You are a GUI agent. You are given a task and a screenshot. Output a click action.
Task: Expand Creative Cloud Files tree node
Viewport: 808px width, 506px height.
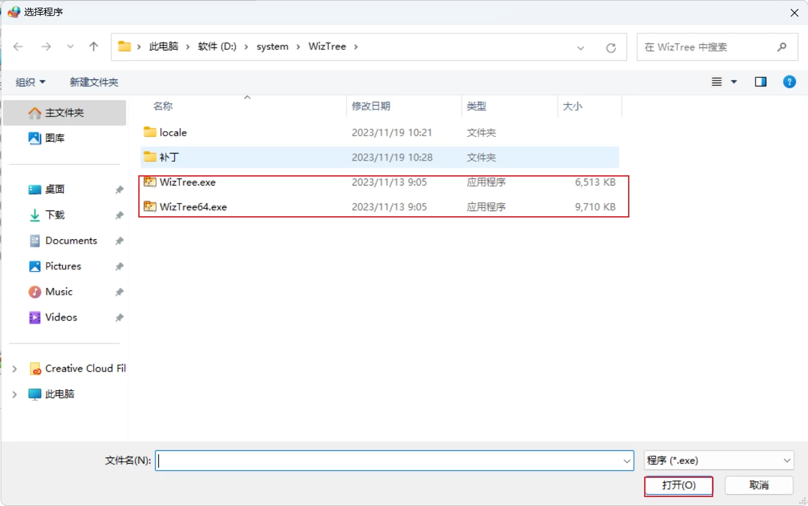point(15,369)
